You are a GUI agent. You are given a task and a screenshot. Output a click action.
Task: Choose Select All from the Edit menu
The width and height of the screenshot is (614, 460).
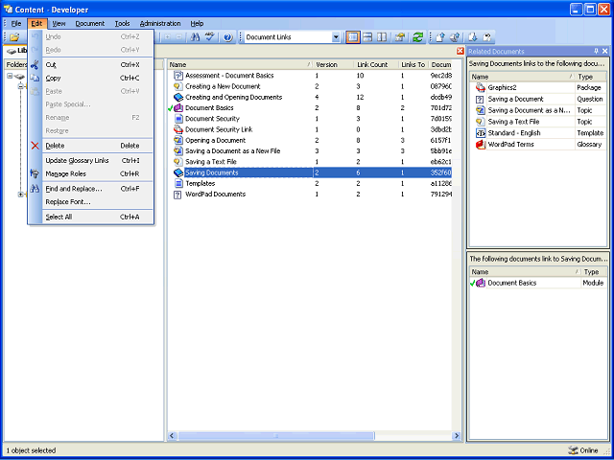[x=90, y=217]
